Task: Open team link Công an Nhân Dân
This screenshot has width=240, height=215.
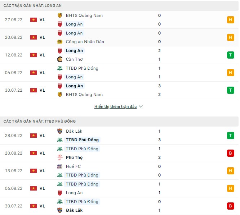Action: 85,42
